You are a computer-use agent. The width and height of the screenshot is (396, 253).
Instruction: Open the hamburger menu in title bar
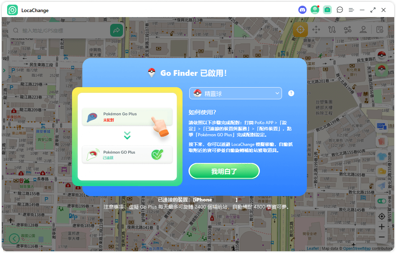pyautogui.click(x=351, y=10)
